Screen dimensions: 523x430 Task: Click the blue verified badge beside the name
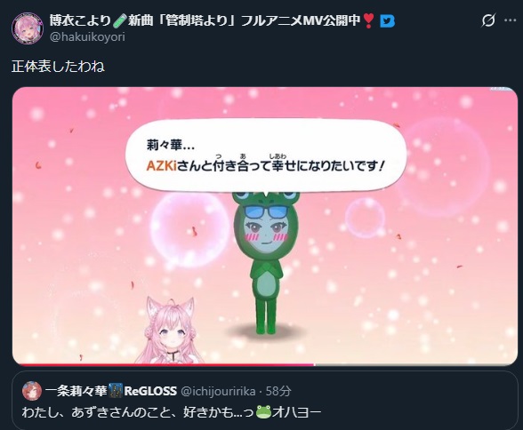point(387,21)
